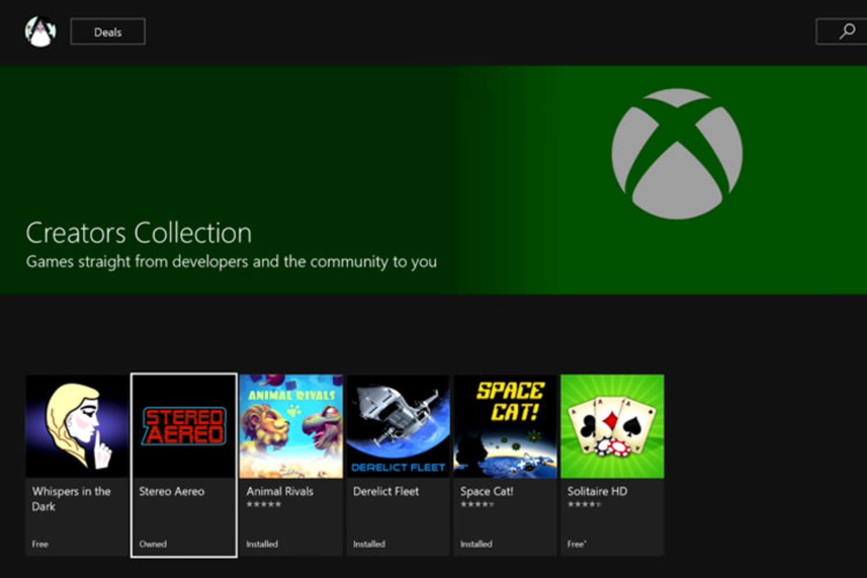The height and width of the screenshot is (578, 867).
Task: Click the Solitaire HD star rating
Action: [x=585, y=504]
